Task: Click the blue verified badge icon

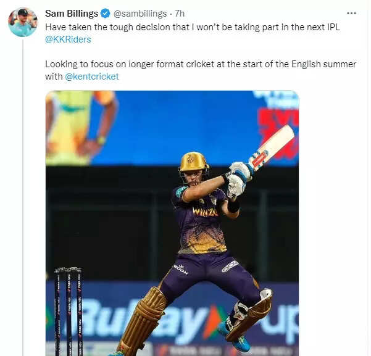Action: click(x=106, y=13)
